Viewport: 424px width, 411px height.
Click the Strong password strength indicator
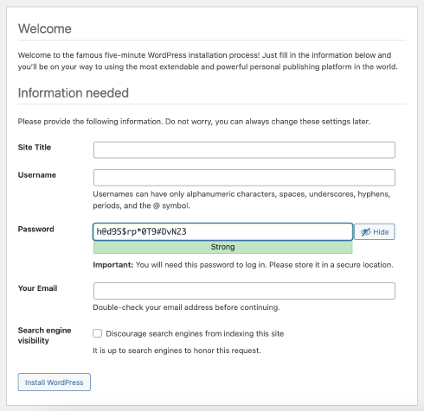click(222, 247)
